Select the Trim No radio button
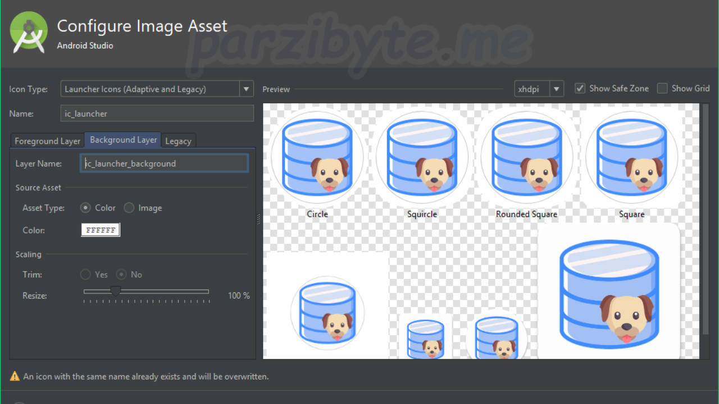Screen dimensions: 719x404 (121, 274)
